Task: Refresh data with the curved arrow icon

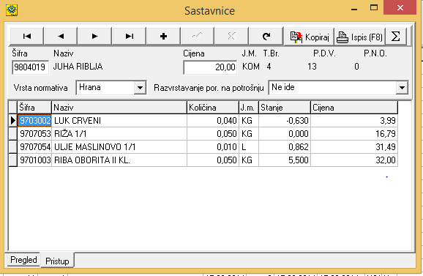Action: 266,36
